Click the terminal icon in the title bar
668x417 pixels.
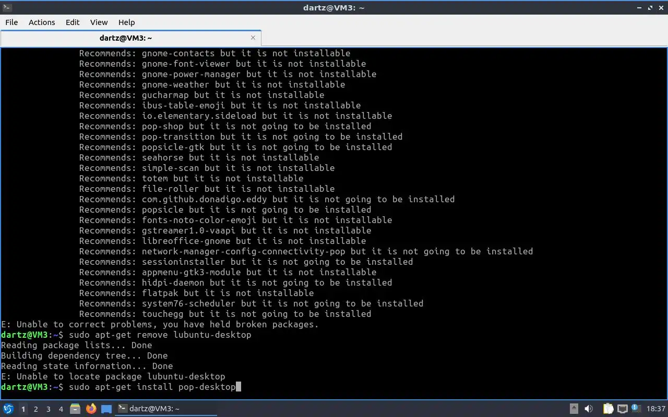pos(7,7)
